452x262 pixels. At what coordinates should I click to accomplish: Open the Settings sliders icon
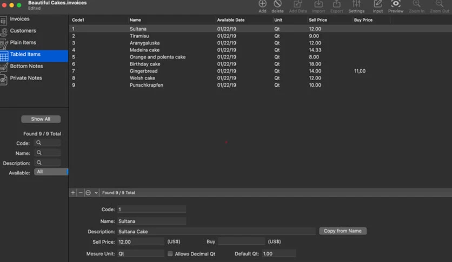click(356, 4)
